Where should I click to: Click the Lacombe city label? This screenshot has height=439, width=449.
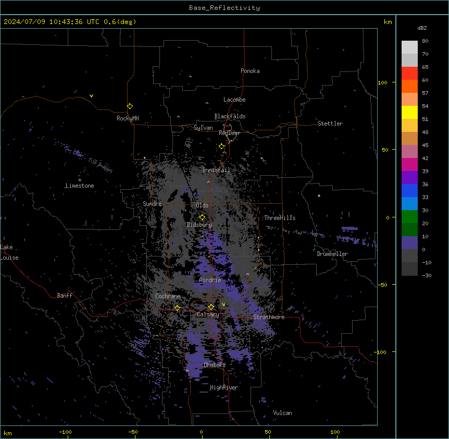pyautogui.click(x=234, y=100)
